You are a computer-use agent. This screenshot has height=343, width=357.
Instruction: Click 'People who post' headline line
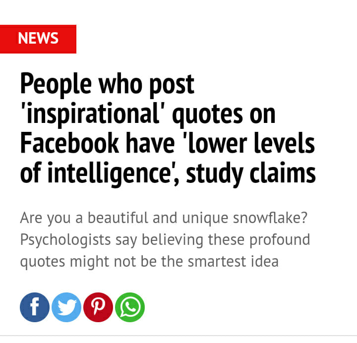pos(107,84)
